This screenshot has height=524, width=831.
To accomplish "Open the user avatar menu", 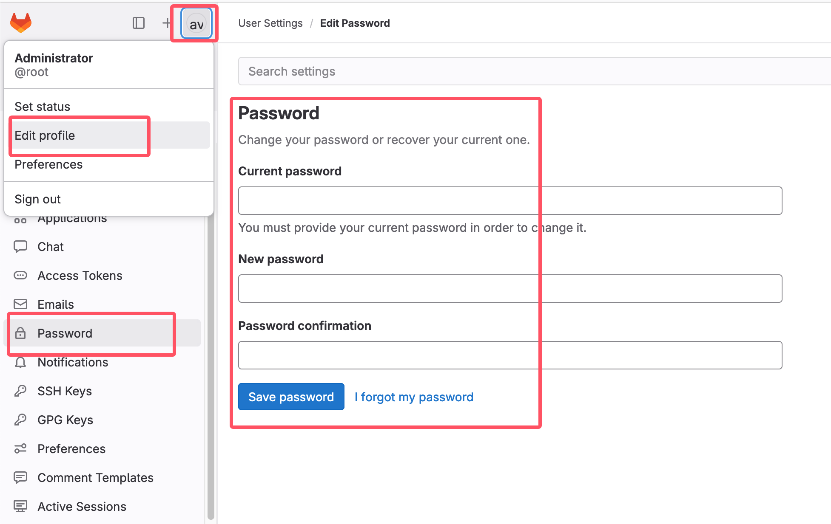I will pyautogui.click(x=196, y=24).
